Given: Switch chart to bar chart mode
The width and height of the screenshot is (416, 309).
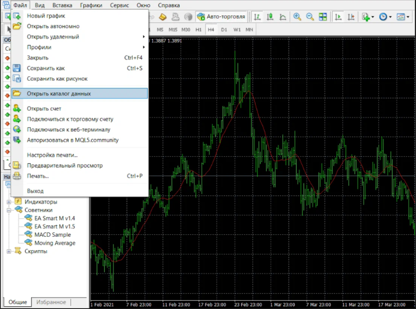Looking at the screenshot, I should click(x=257, y=17).
